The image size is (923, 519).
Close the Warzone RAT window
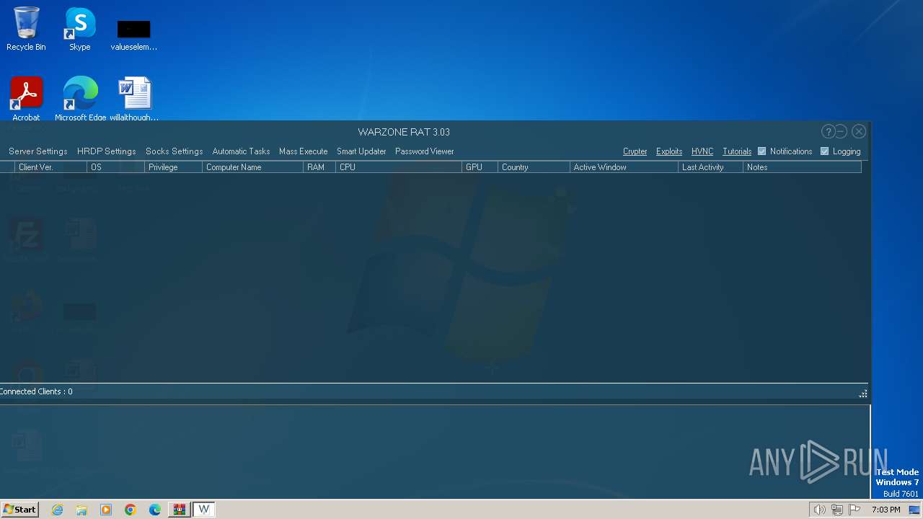pos(858,131)
